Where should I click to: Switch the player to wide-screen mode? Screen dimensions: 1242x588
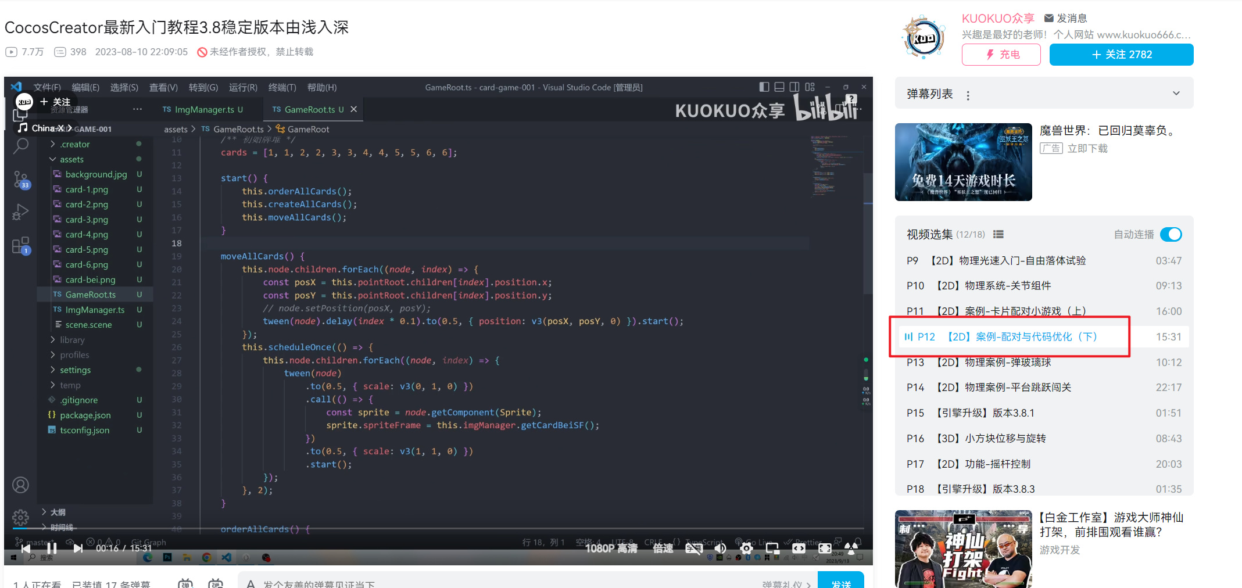coord(799,548)
